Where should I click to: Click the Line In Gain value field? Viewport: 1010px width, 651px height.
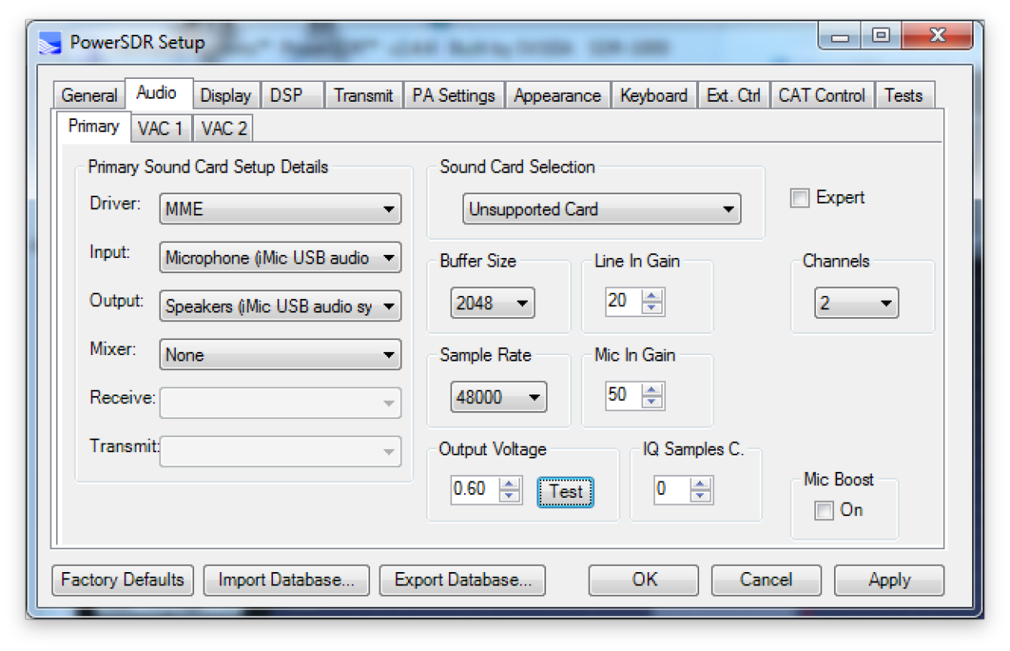[624, 302]
